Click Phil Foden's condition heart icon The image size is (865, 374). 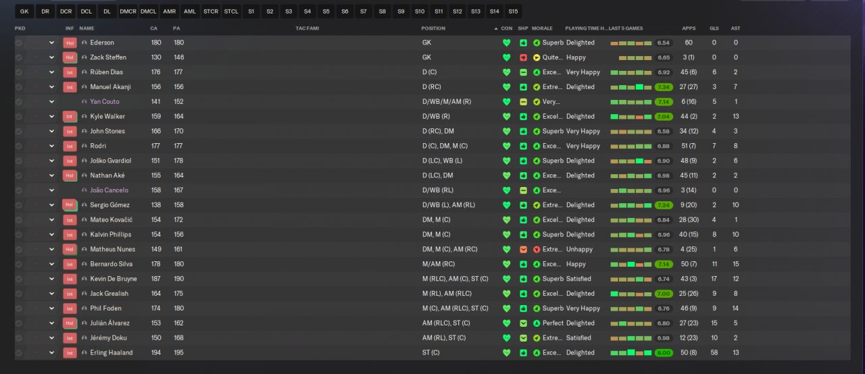[x=507, y=309]
